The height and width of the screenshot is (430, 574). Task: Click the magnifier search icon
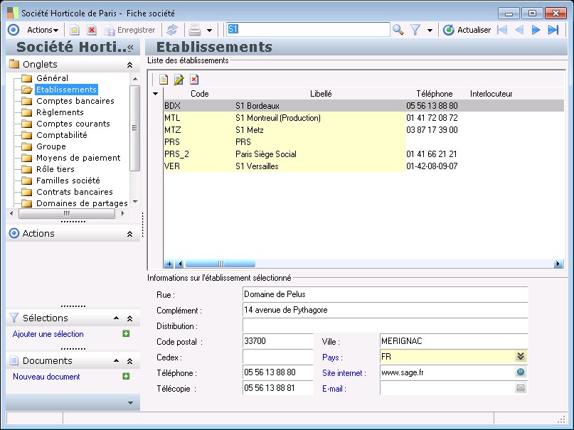tap(398, 30)
